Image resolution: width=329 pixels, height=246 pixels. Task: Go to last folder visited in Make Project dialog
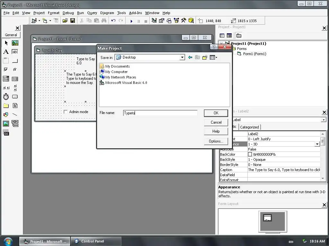coord(190,57)
